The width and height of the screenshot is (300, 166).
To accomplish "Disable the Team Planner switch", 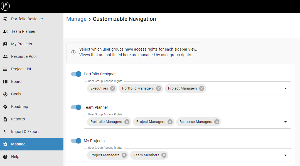I will (76, 107).
